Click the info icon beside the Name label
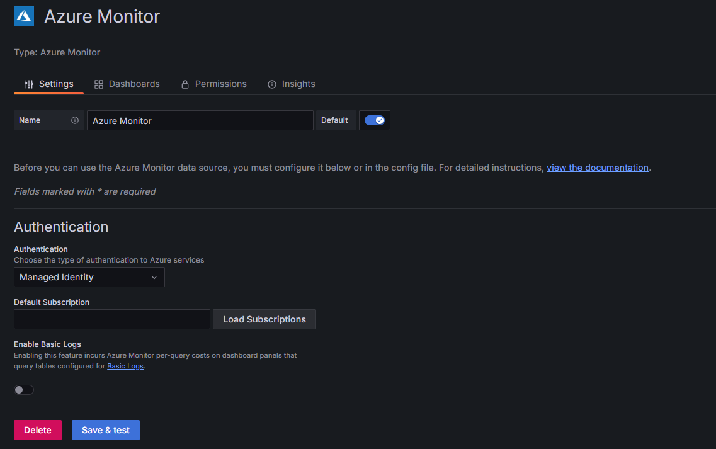The width and height of the screenshot is (716, 449). (x=75, y=120)
